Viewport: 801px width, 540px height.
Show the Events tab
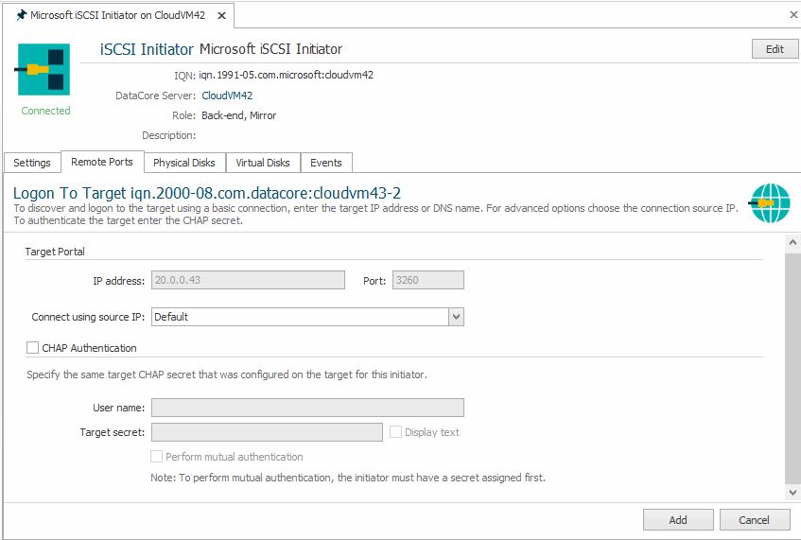(326, 163)
